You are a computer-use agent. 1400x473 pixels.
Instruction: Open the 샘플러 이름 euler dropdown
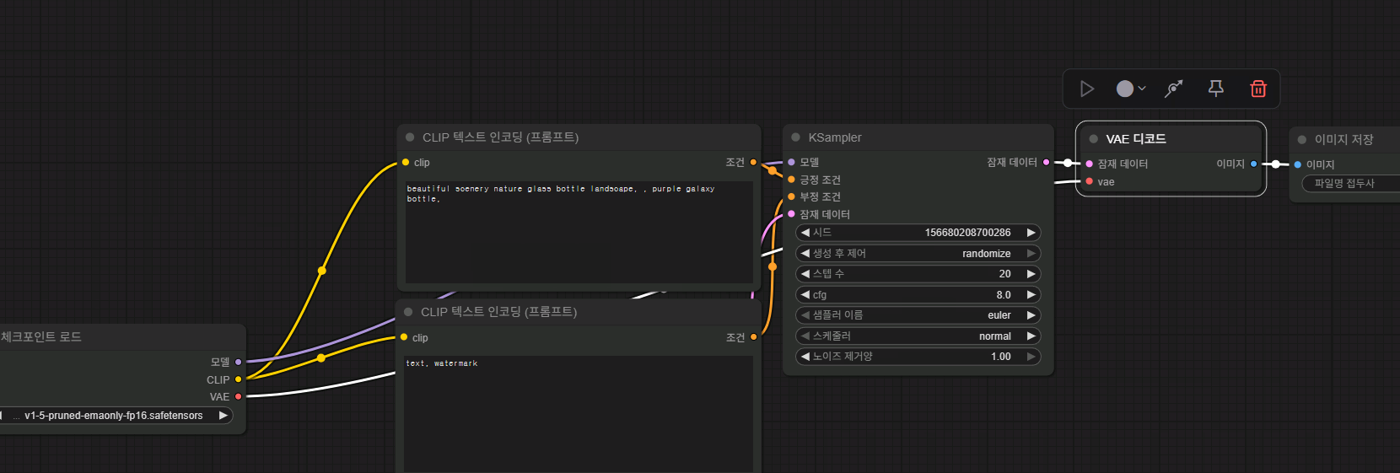pos(918,315)
